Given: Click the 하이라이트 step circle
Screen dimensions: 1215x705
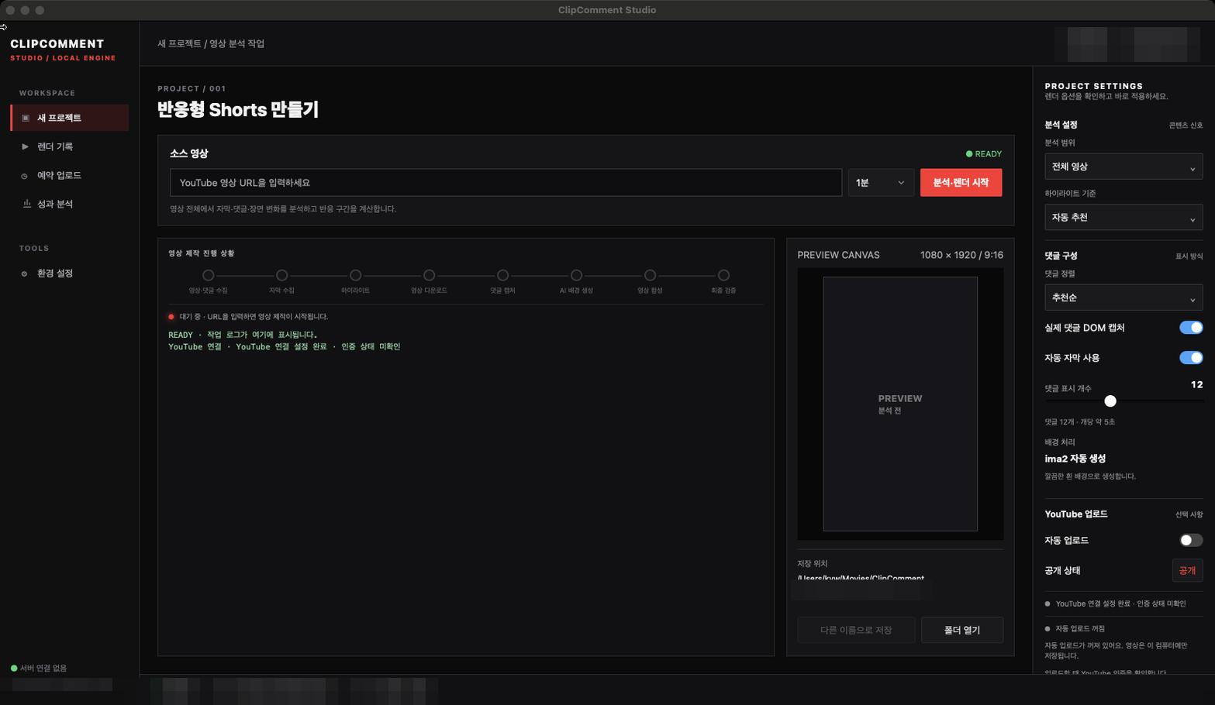Looking at the screenshot, I should (355, 275).
